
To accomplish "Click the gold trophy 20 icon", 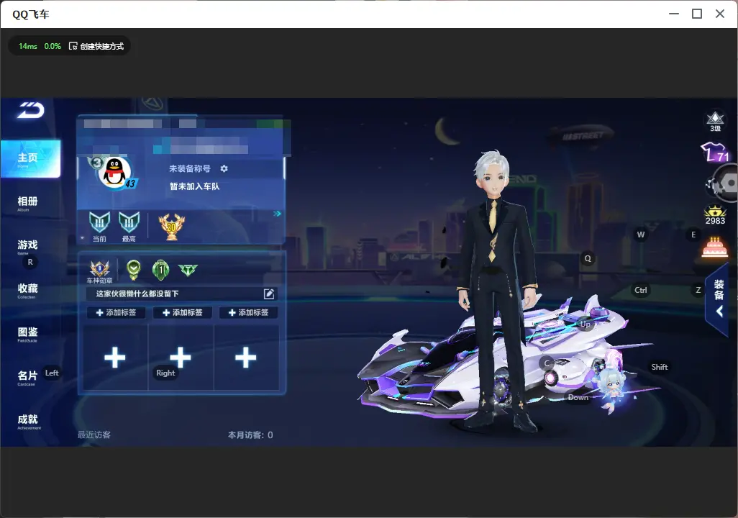I will pyautogui.click(x=171, y=227).
